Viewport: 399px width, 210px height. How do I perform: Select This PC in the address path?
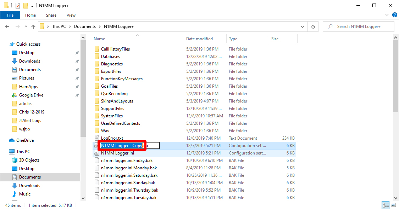[x=59, y=27]
